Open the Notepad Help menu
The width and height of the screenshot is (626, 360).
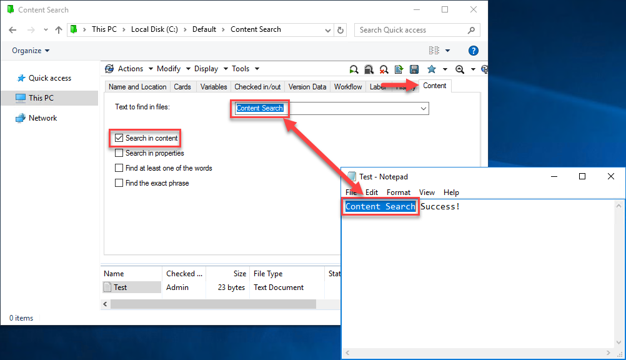(451, 192)
